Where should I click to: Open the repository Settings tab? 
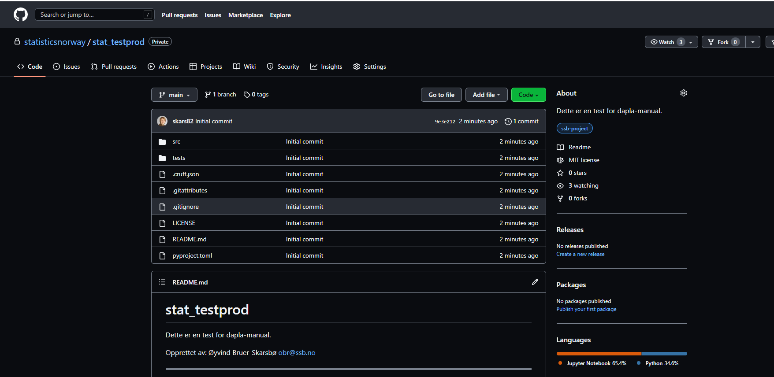click(369, 67)
